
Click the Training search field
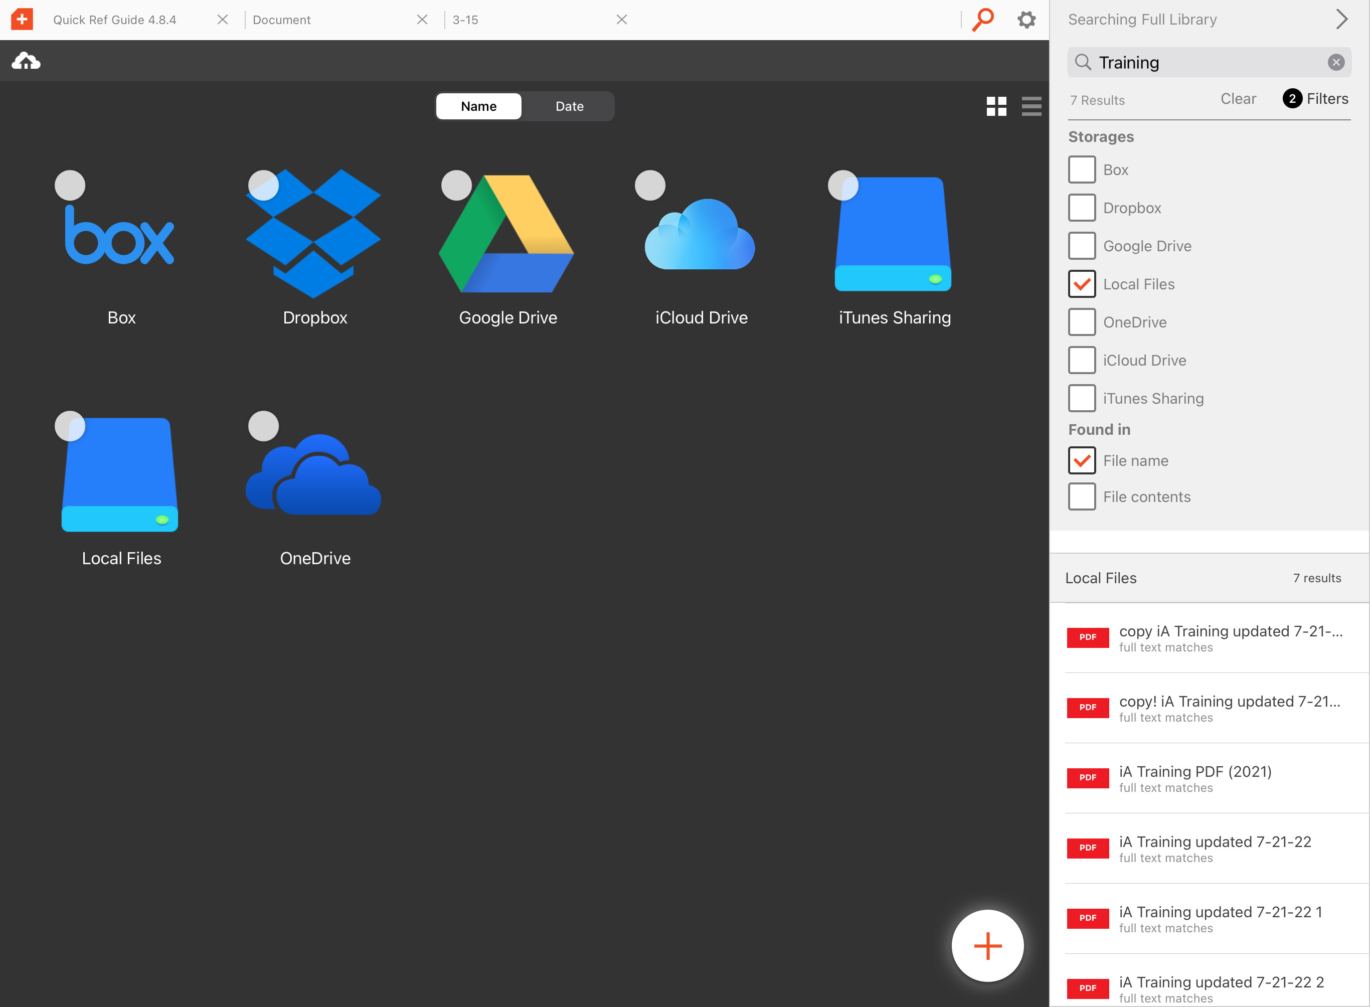click(x=1209, y=62)
